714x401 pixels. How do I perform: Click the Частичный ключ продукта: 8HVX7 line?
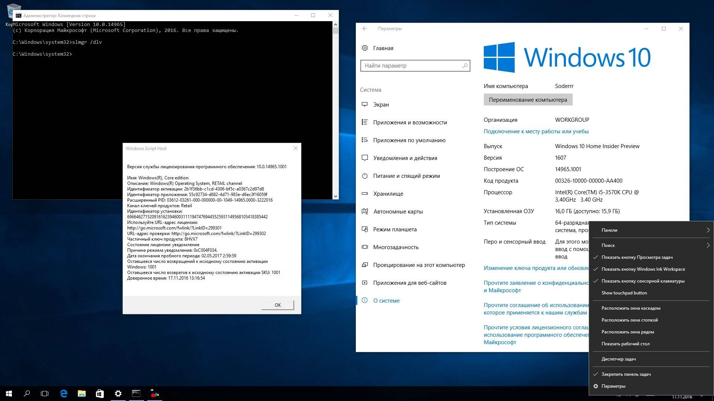163,239
